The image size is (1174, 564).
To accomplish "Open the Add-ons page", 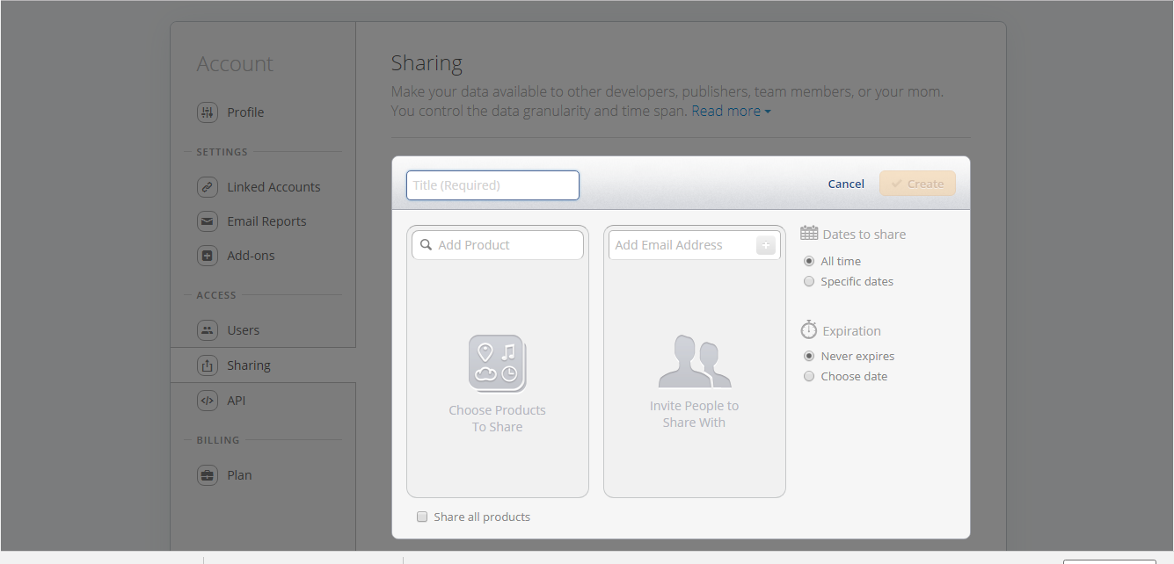I will pos(251,256).
